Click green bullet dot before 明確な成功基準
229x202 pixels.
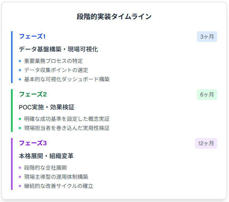(x=20, y=119)
